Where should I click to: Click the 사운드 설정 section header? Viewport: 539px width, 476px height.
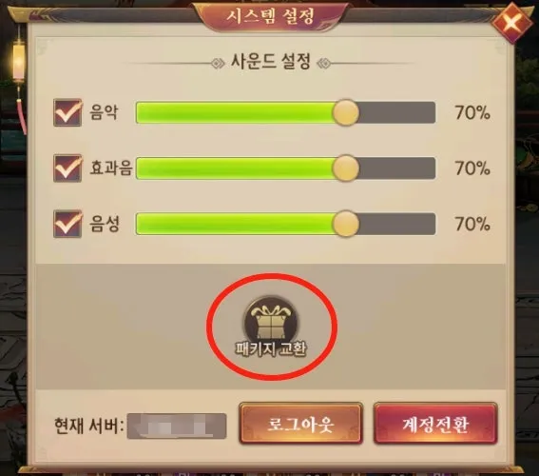tap(271, 62)
